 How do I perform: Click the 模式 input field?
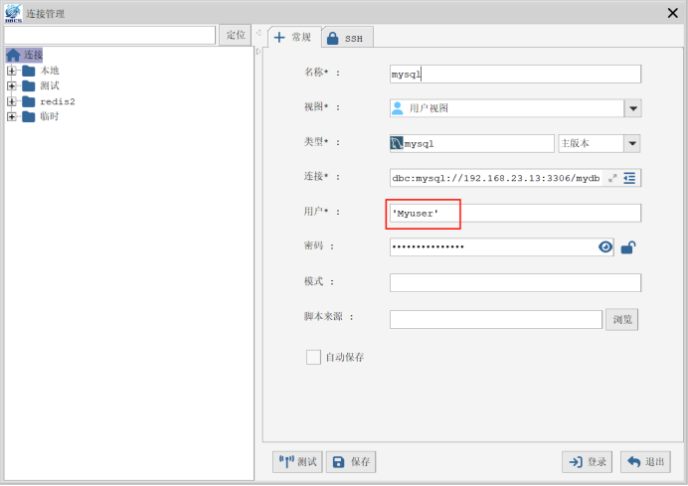515,282
